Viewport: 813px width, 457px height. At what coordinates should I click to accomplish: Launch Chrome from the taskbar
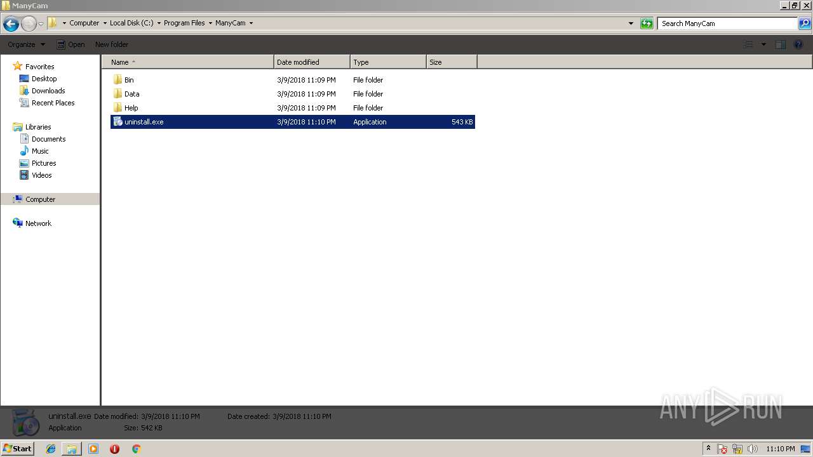[x=136, y=449]
